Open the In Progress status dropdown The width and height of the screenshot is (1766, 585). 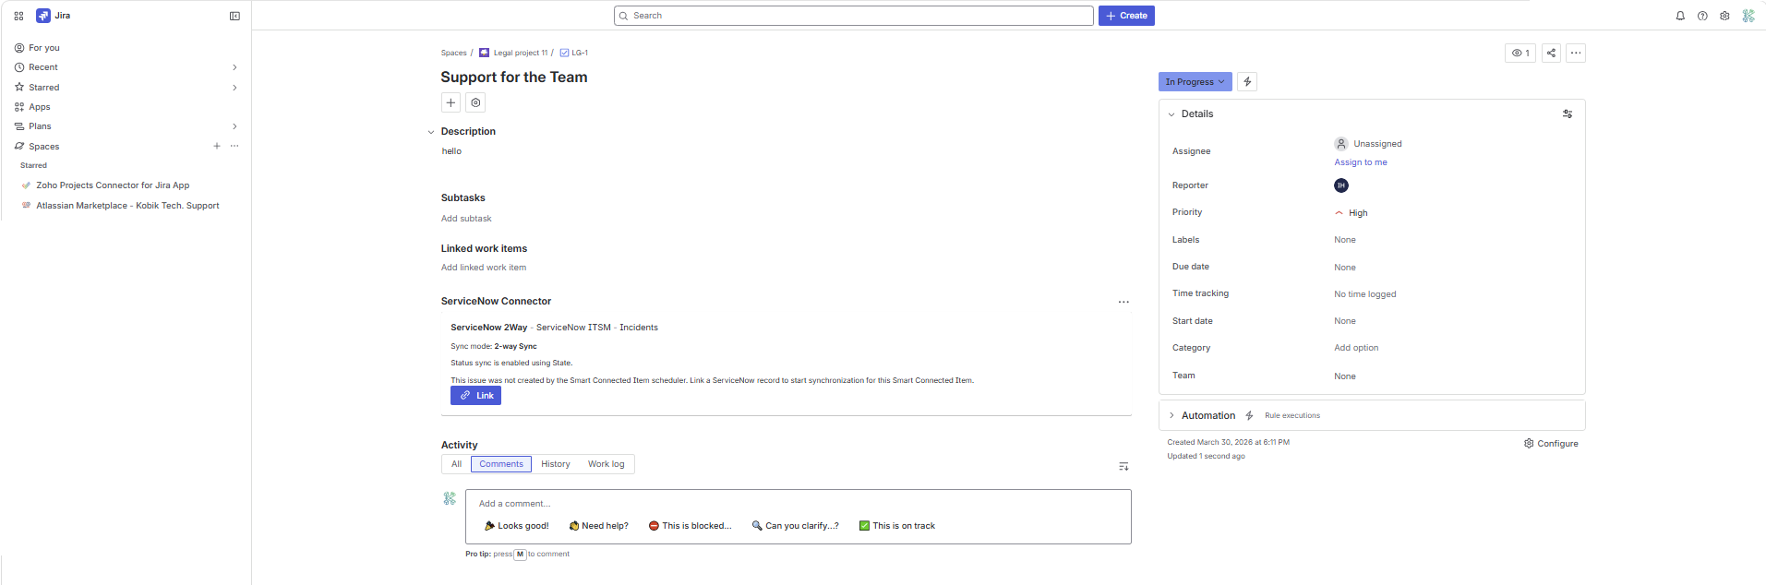pyautogui.click(x=1195, y=81)
